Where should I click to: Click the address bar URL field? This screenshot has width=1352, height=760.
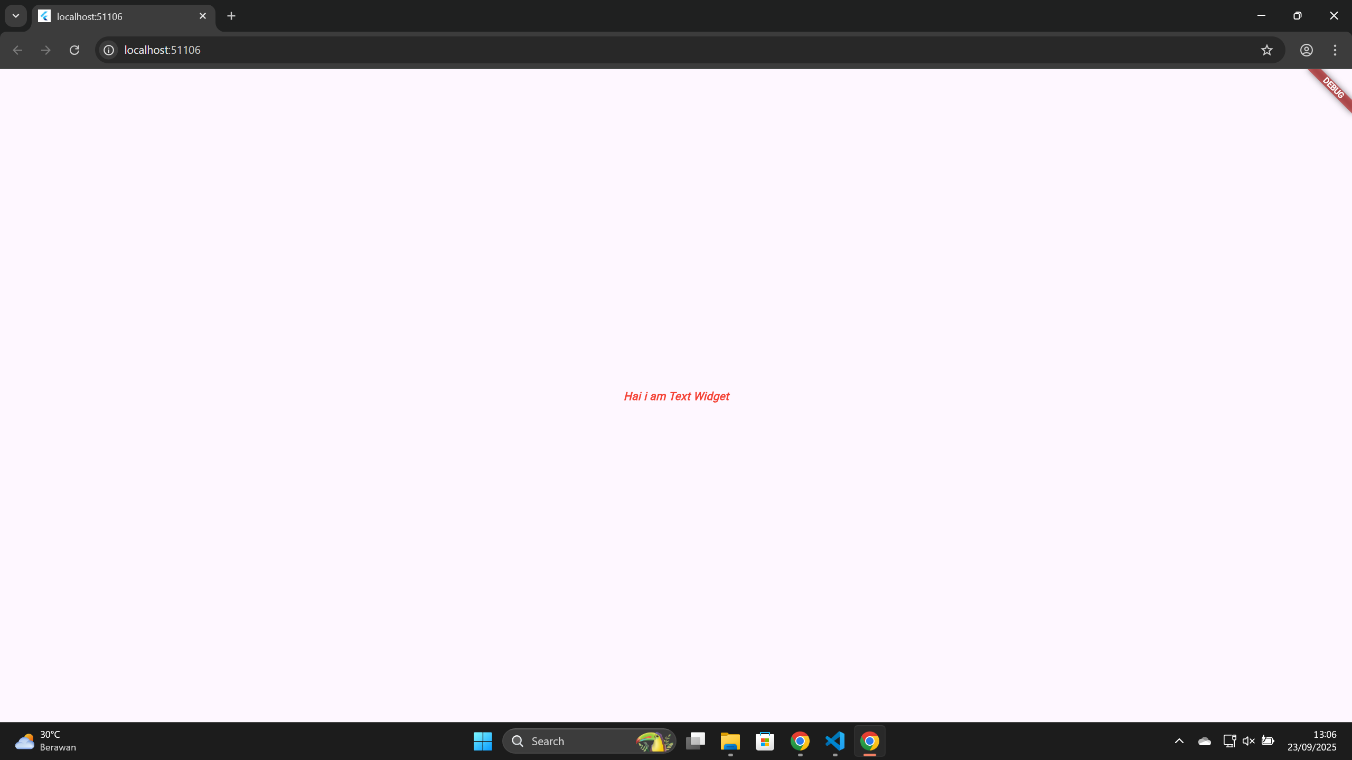[634, 50]
